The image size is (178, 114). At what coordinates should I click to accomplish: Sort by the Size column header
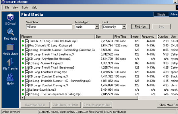[x=104, y=37]
